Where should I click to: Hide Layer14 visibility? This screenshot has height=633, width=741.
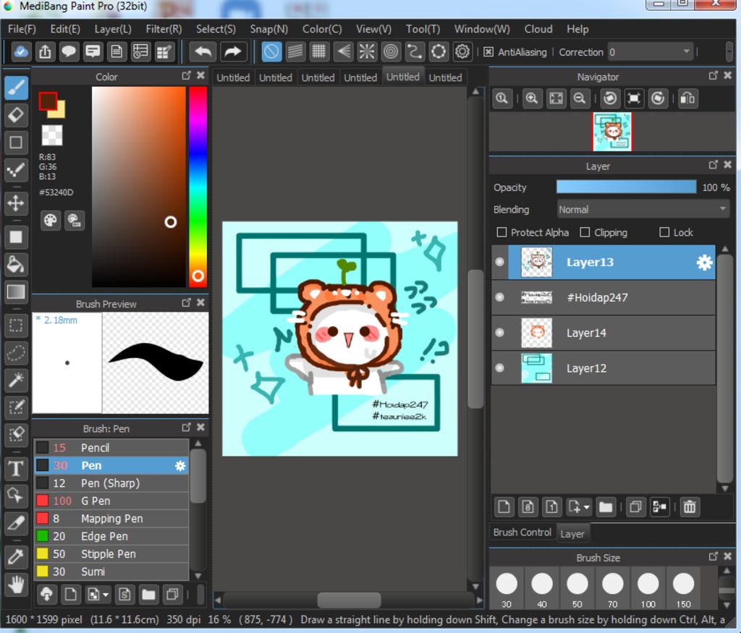(499, 333)
